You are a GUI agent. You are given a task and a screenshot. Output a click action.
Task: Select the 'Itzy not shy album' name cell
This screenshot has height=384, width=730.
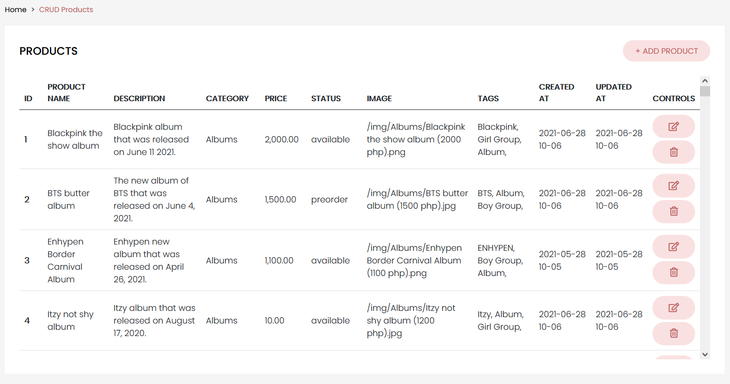pos(70,321)
